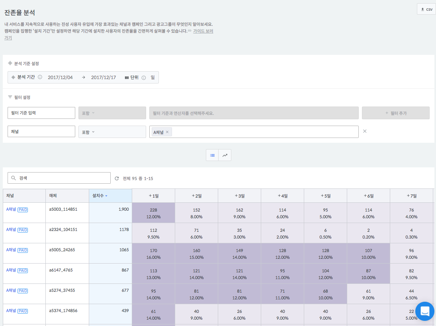The width and height of the screenshot is (436, 326).
Task: Click the +6일 cell showing 2 0.20%
Action: point(368,233)
